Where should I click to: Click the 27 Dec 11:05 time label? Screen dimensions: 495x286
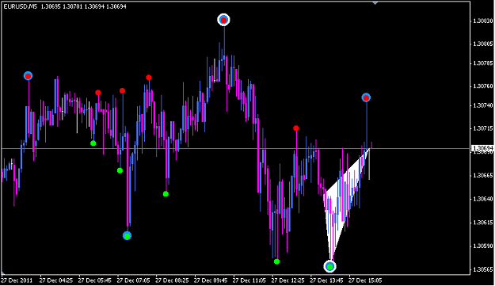249,280
